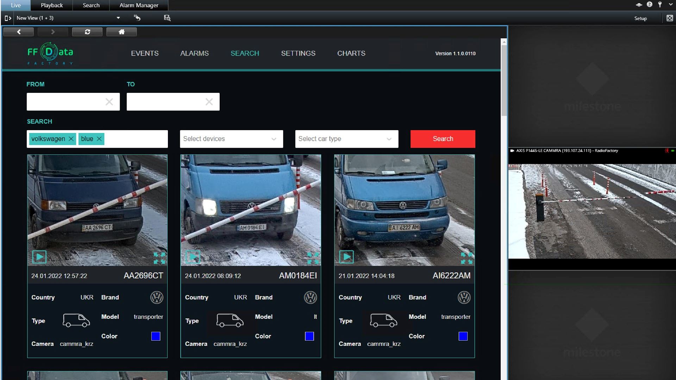The width and height of the screenshot is (676, 380).
Task: Click the Setup button top right
Action: pos(641,18)
